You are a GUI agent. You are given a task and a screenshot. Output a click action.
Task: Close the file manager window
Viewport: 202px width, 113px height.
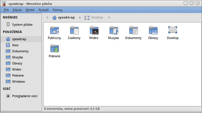(x=197, y=3)
